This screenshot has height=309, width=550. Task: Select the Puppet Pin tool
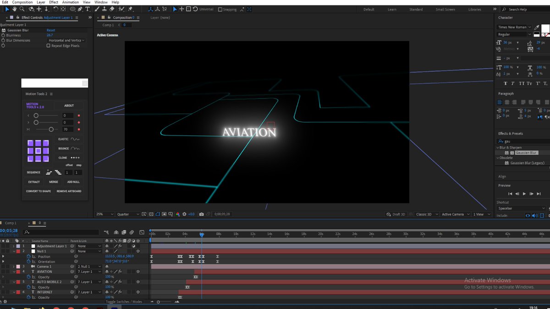131,9
